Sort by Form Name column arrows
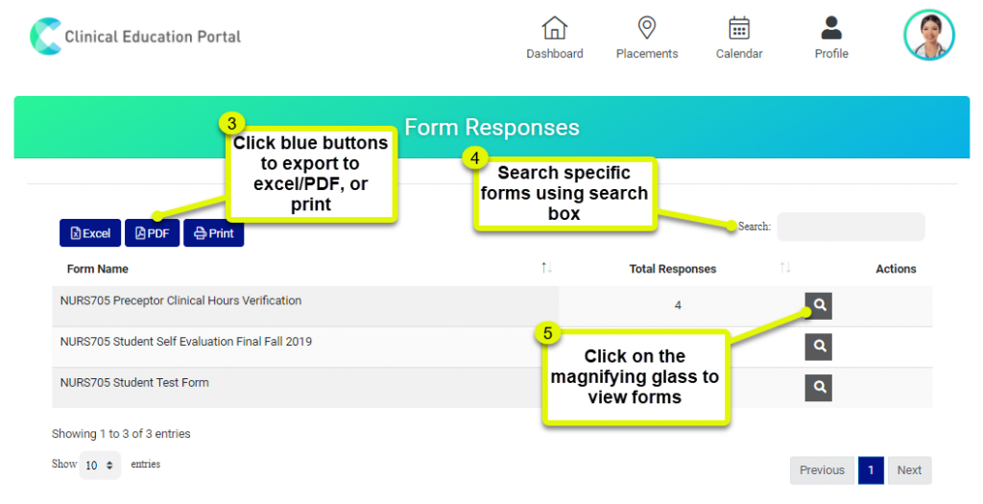This screenshot has height=504, width=983. pyautogui.click(x=546, y=268)
